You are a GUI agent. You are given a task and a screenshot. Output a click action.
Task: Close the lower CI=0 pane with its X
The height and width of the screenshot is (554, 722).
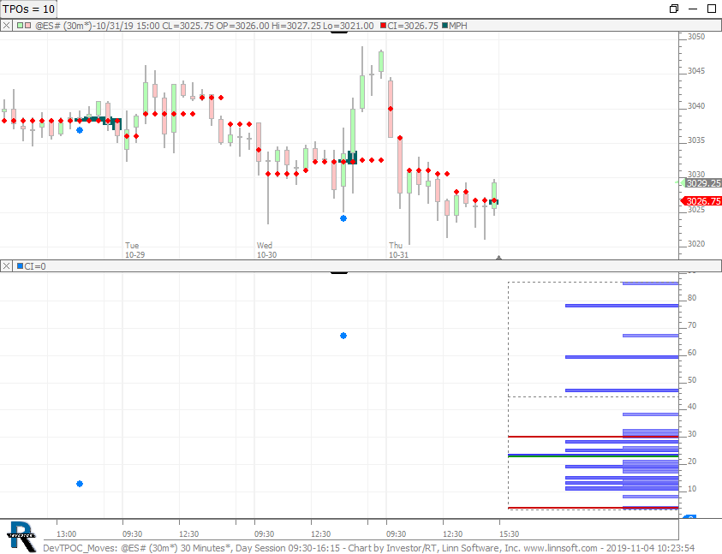(x=6, y=266)
